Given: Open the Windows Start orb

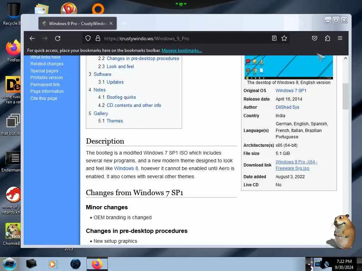Looking at the screenshot, I should click(x=10, y=264).
